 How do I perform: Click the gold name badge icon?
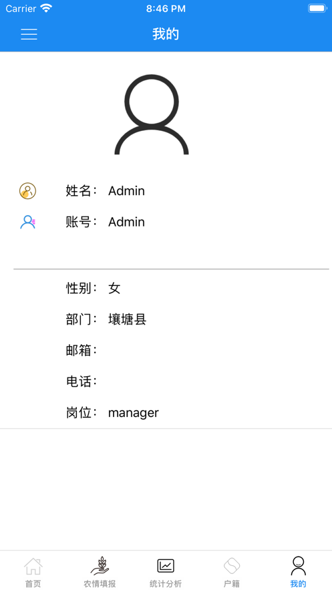pyautogui.click(x=27, y=191)
